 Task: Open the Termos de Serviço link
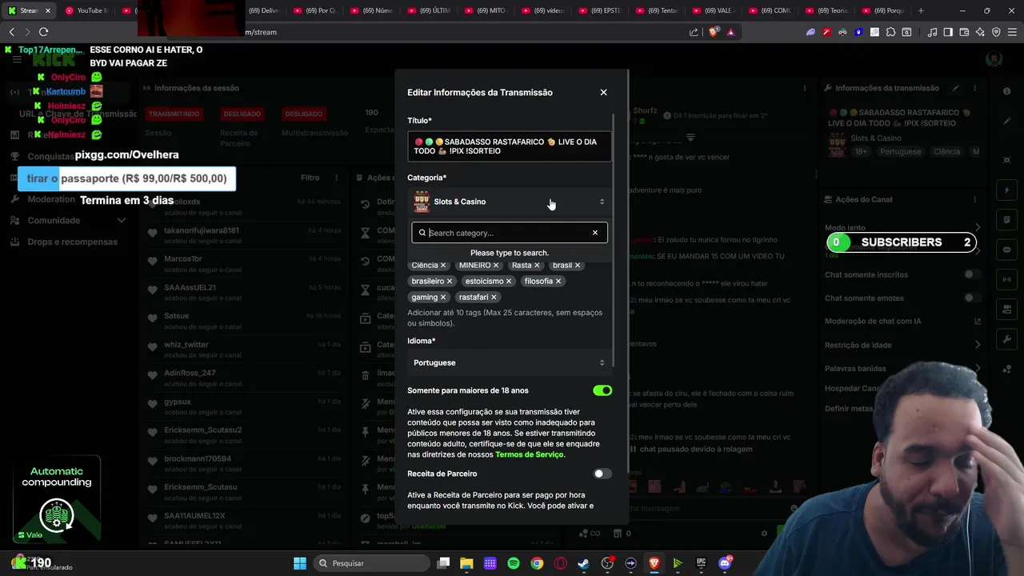pos(529,454)
